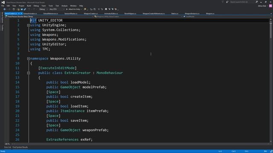Screen dimensions: 273x153
Task: Open the Debug configuration dropdown
Action: click(x=43, y=9)
